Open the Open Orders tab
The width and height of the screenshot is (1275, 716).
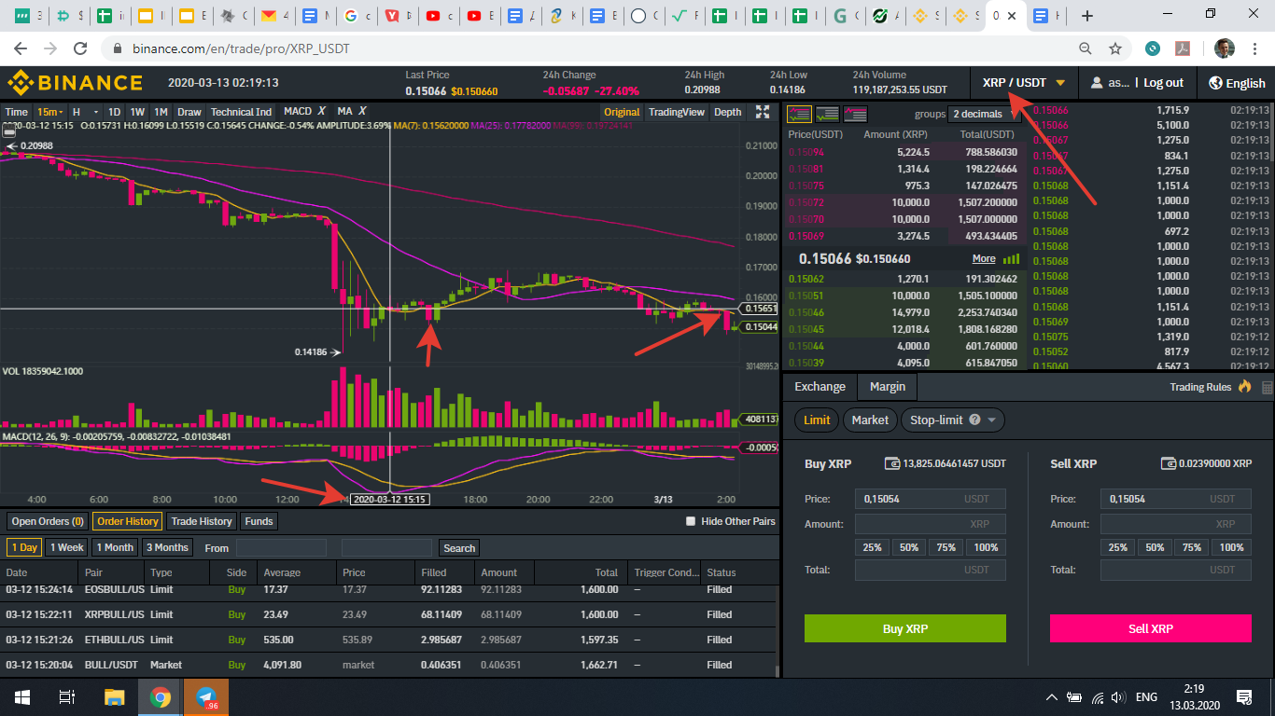(x=48, y=521)
